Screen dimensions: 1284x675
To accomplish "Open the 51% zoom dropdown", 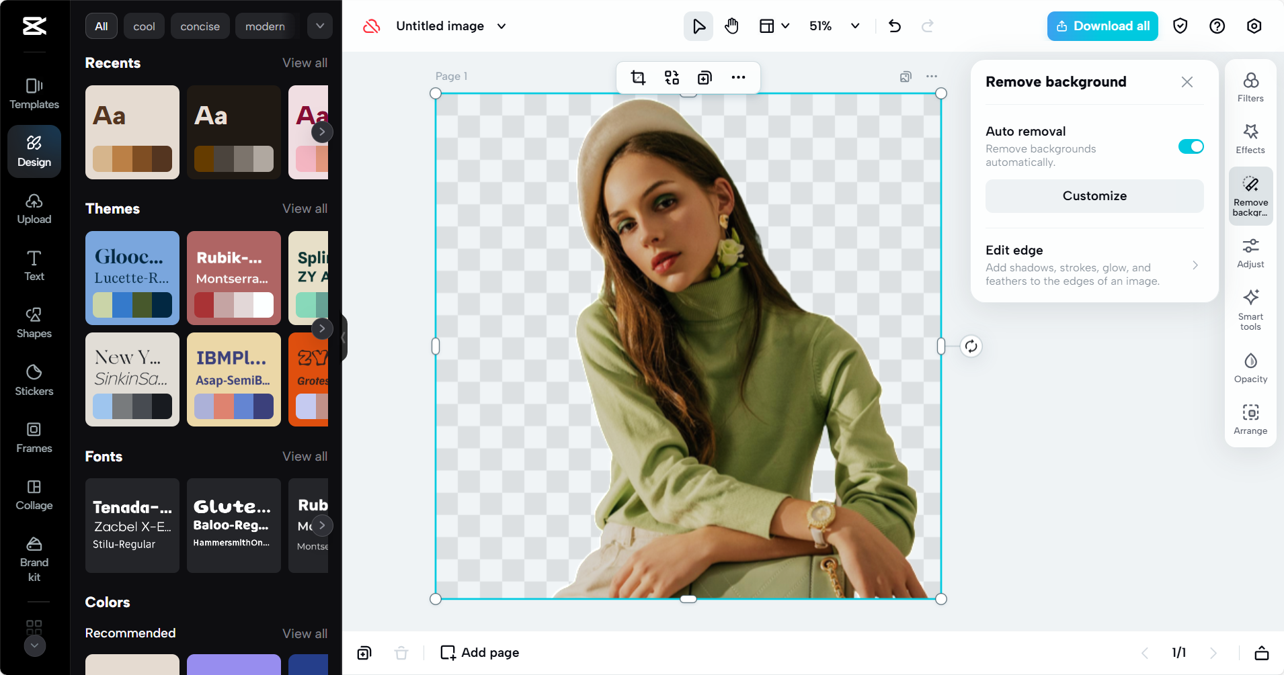I will [x=854, y=26].
